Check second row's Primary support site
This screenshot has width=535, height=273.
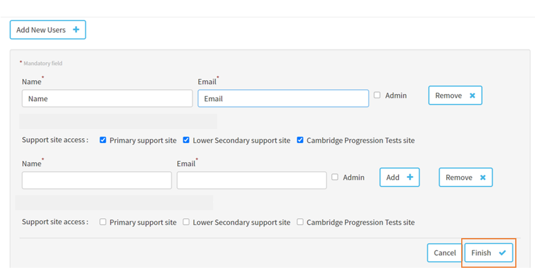[103, 222]
